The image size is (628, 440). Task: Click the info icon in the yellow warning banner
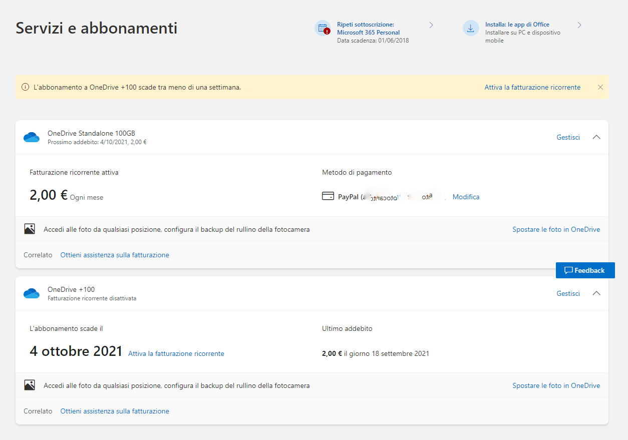pos(25,87)
